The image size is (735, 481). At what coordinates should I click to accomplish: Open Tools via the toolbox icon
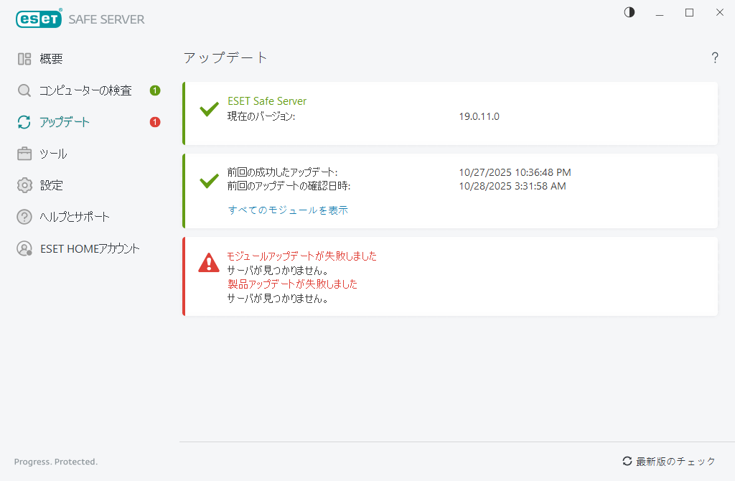click(x=22, y=154)
